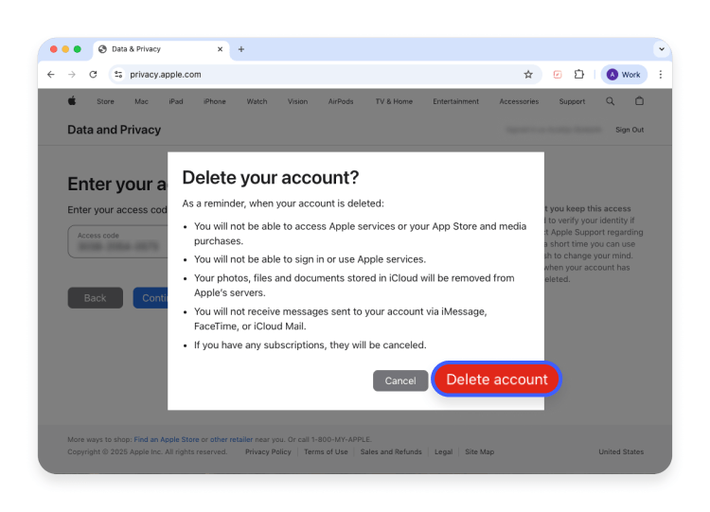Click the Sign Out link
Image resolution: width=710 pixels, height=512 pixels.
tap(630, 130)
